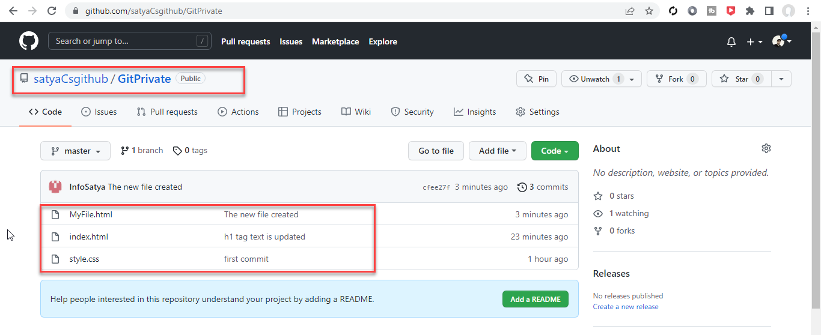Expand the green Code dropdown
Viewport: 821px width, 335px height.
(x=554, y=151)
